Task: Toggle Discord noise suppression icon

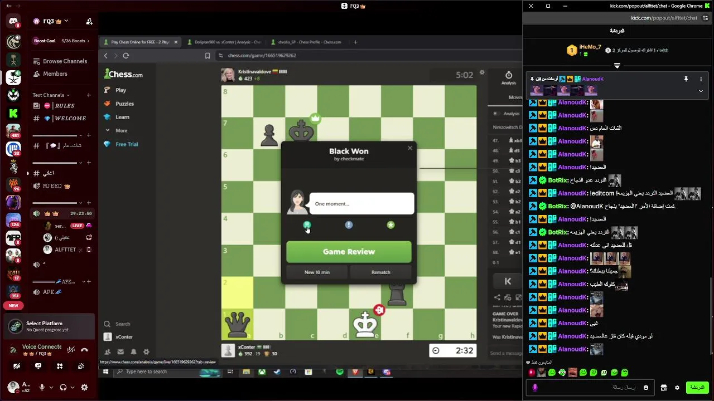Action: point(71,350)
